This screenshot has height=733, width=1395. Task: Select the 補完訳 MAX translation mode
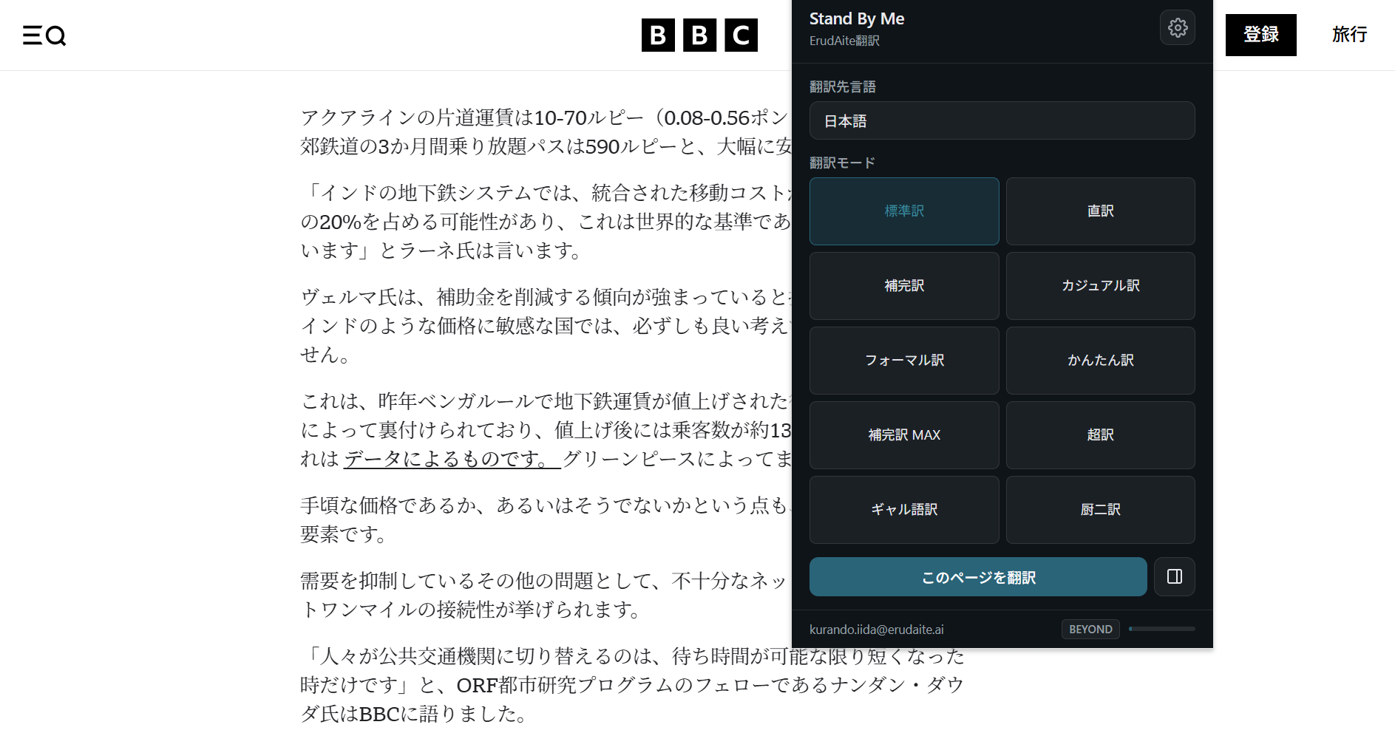tap(903, 435)
